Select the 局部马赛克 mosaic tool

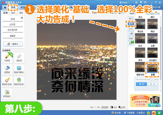[x=19, y=70]
